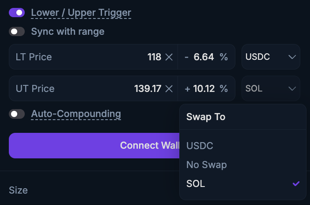Turn on the Auto-Compounding toggle
The image size is (310, 205).
point(17,114)
